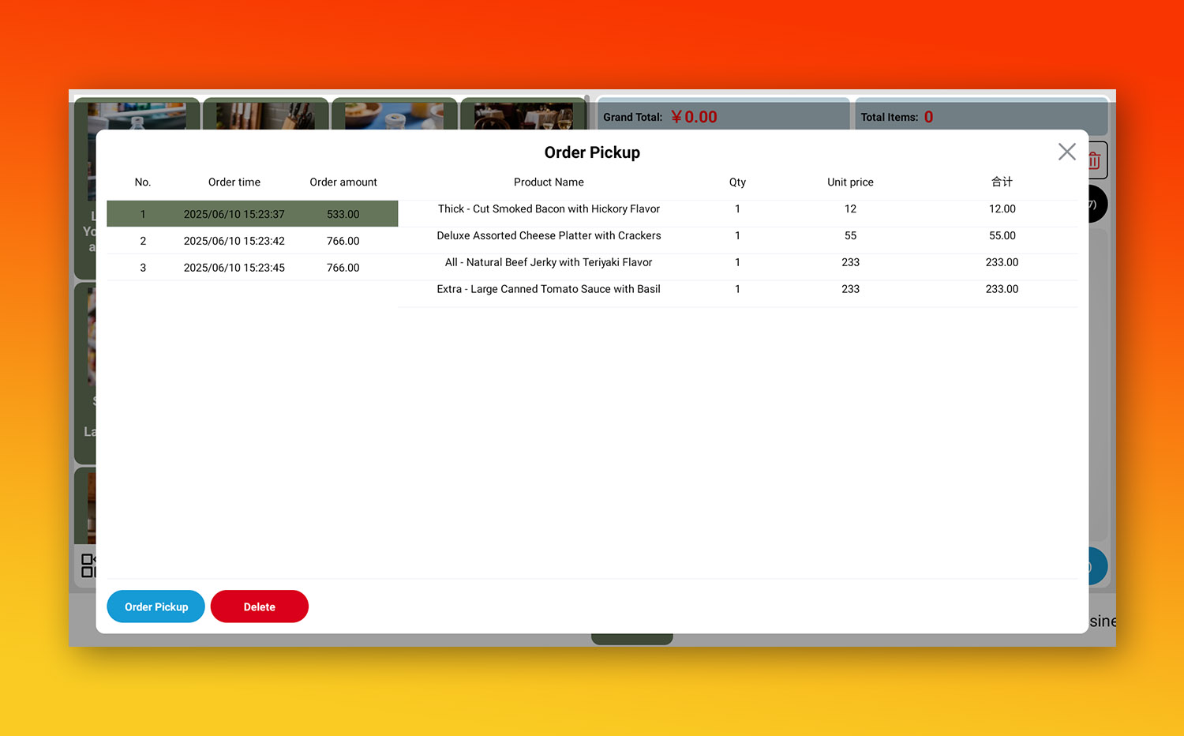
Task: Select the All-Natural Beef Jerky item
Action: point(549,263)
